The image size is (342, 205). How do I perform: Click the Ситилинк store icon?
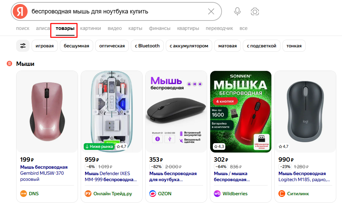(282, 194)
